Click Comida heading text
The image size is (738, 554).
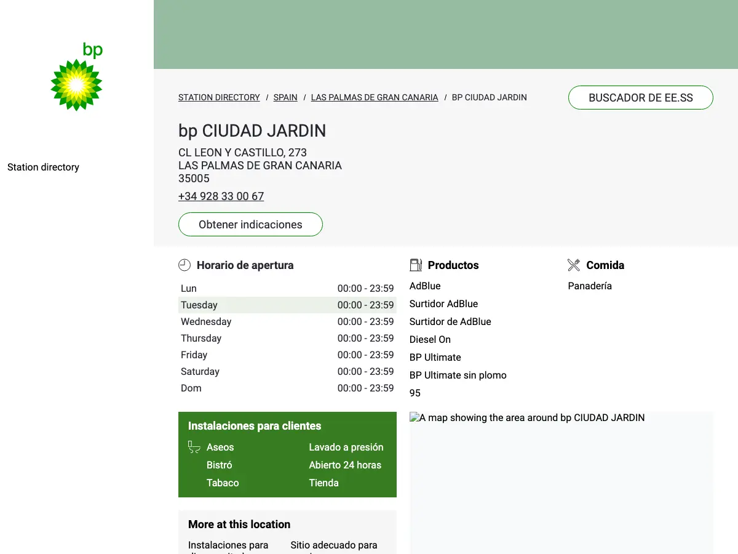tap(605, 265)
